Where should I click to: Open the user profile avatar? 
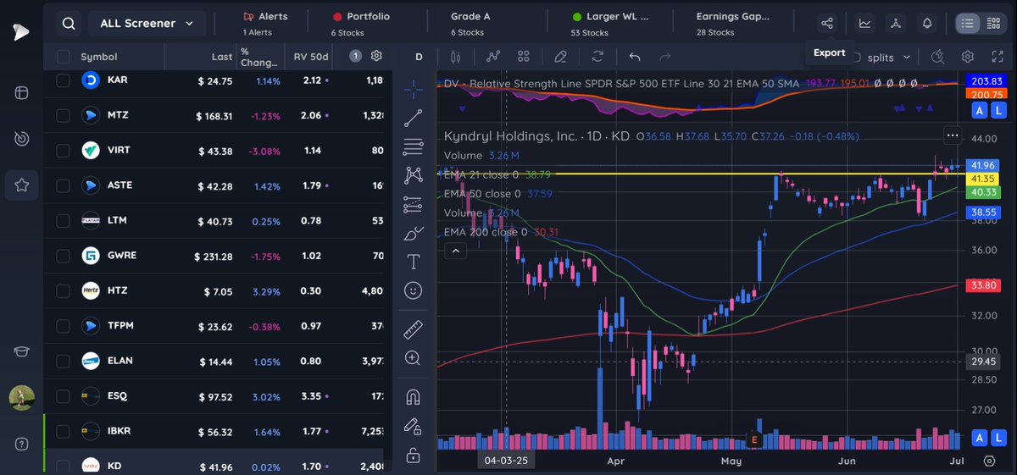tap(21, 397)
